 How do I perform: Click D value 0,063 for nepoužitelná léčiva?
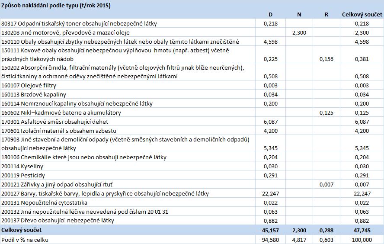coord(270,212)
